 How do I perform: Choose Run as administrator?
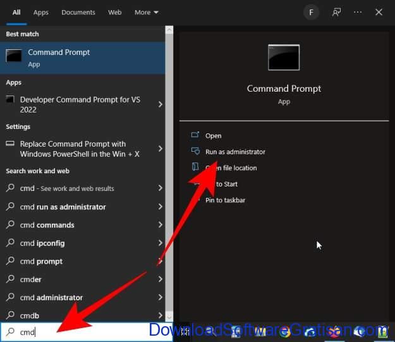click(235, 152)
